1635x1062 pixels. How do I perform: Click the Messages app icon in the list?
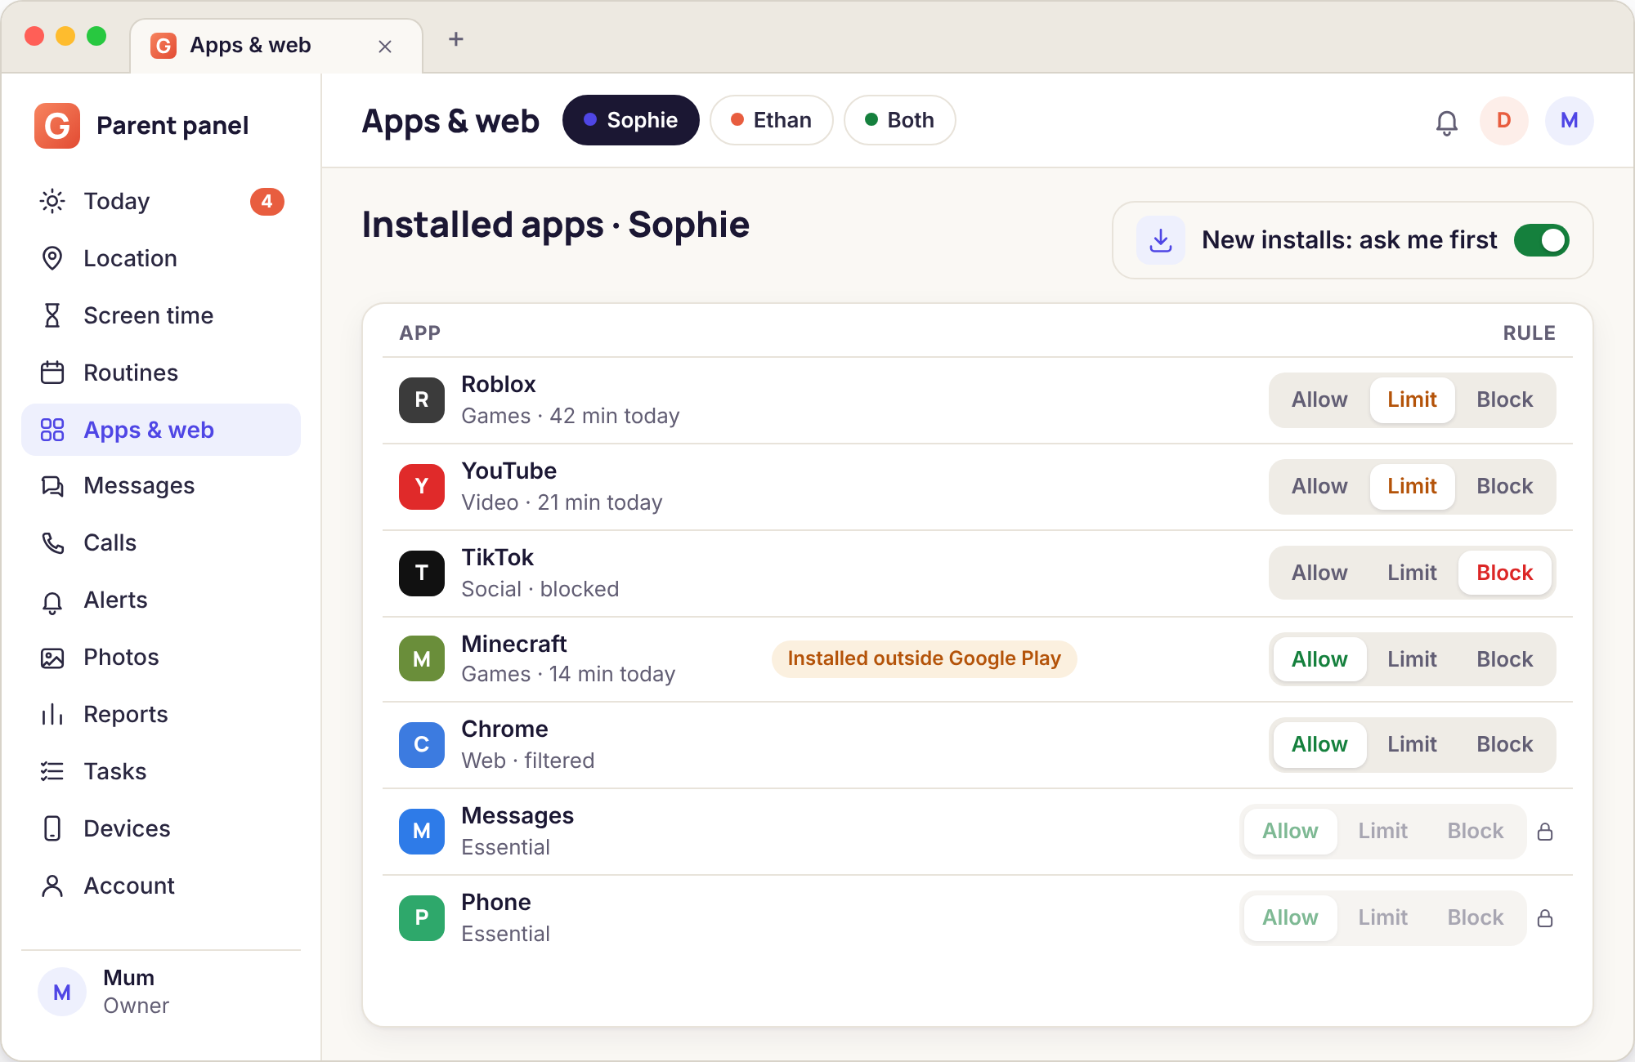[422, 832]
